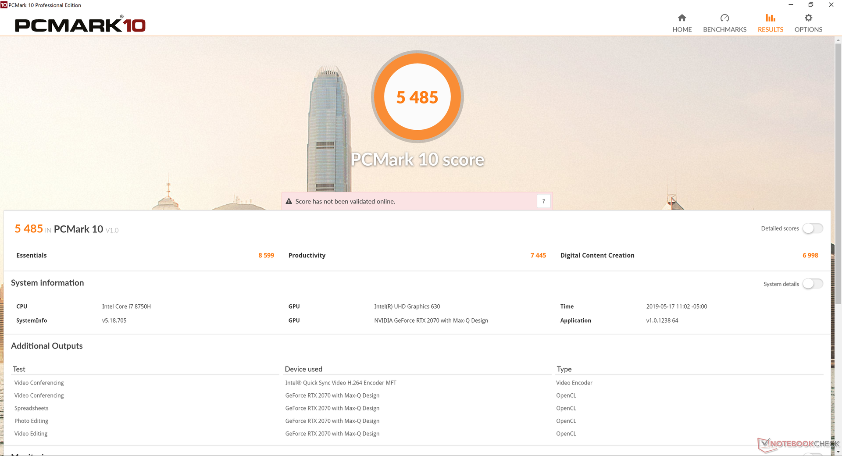Click the Digital Content Creation label
The image size is (842, 456).
coord(597,256)
